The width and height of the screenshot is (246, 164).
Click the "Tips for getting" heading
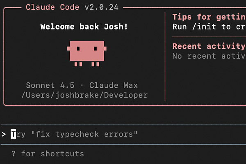(209, 17)
